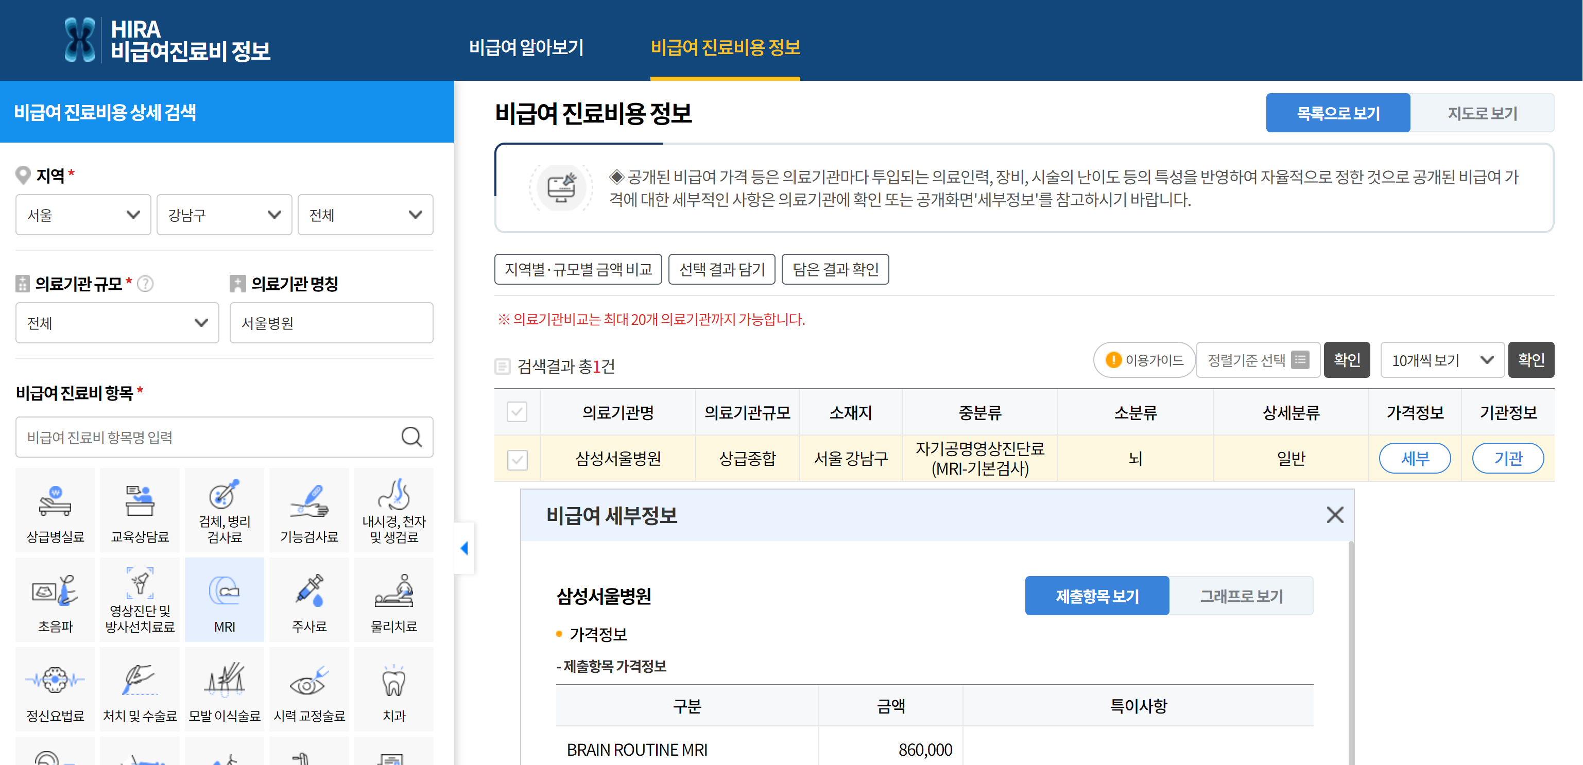Select the 모발 이식술료 category icon
This screenshot has height=765, width=1583.
click(225, 689)
